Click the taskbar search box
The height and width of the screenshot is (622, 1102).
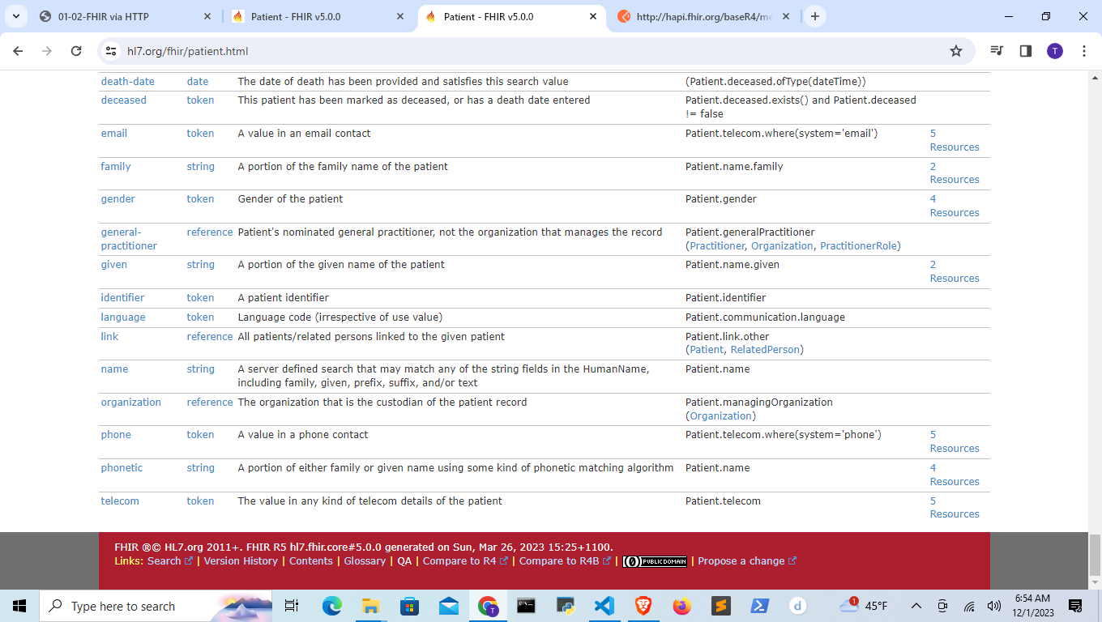pyautogui.click(x=156, y=606)
